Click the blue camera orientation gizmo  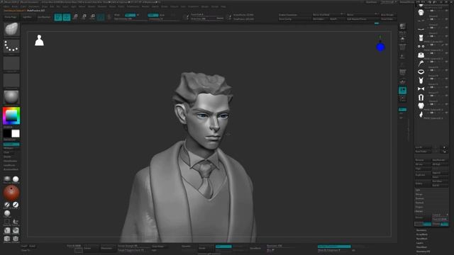(380, 47)
